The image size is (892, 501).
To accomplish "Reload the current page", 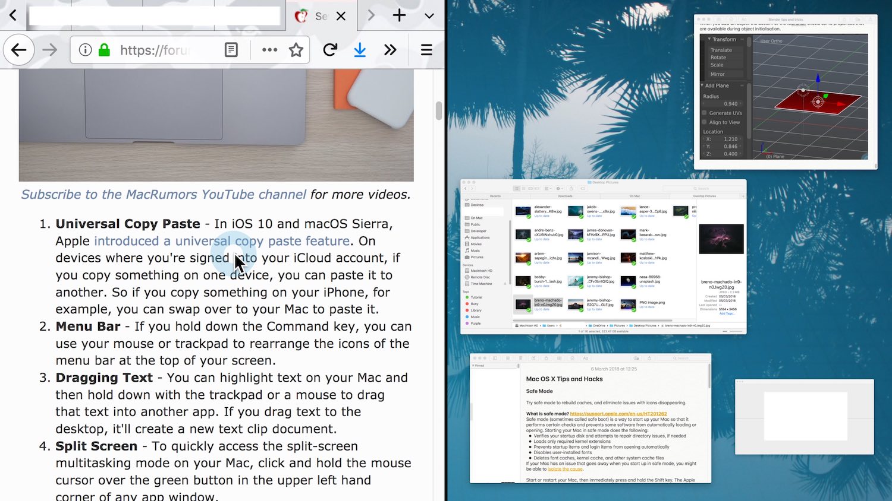I will (x=330, y=50).
